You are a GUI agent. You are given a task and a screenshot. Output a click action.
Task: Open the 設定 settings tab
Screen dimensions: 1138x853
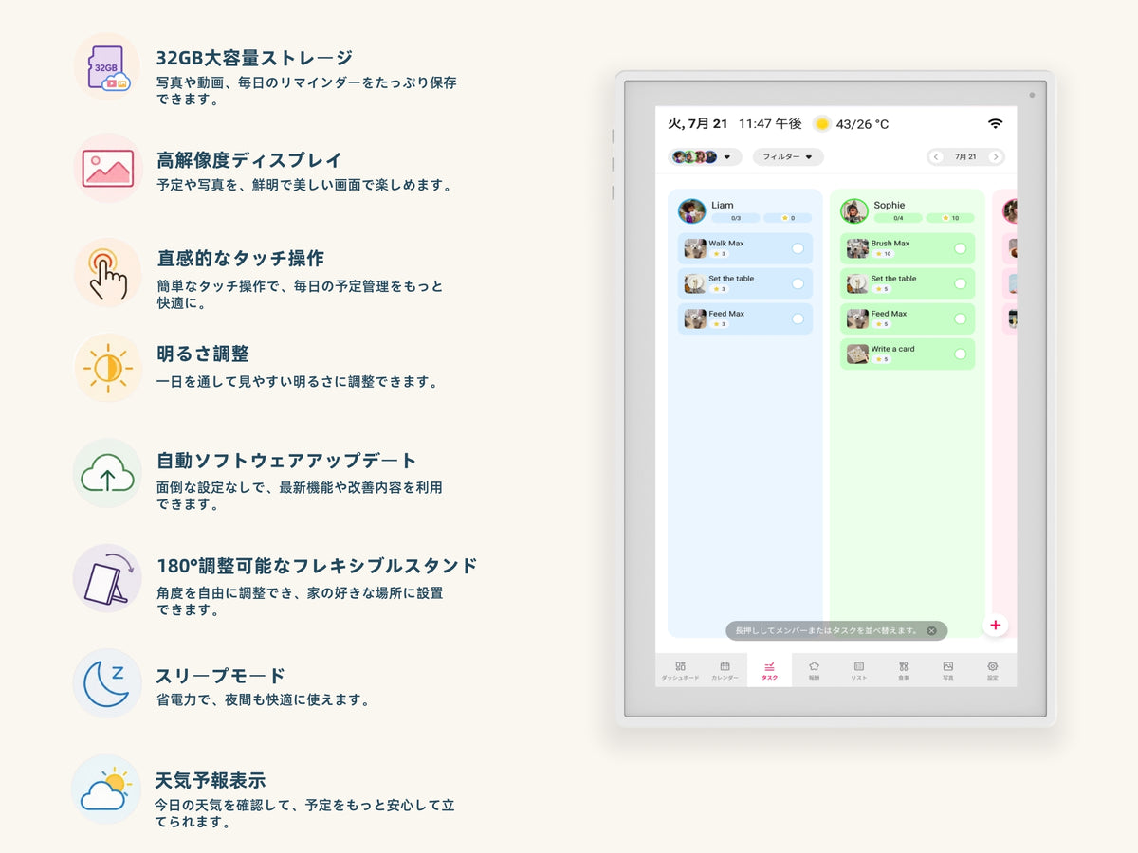(x=993, y=671)
